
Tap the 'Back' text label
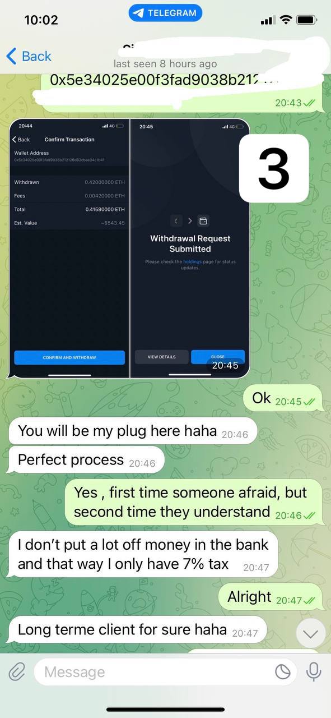click(x=36, y=56)
